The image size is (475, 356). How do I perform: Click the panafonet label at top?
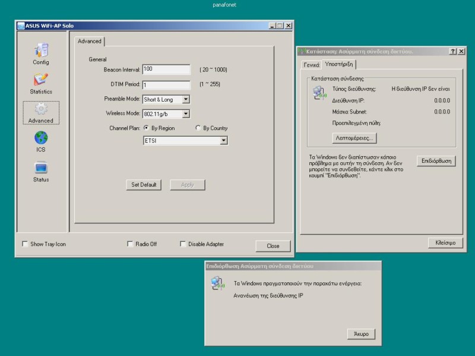[x=224, y=5]
